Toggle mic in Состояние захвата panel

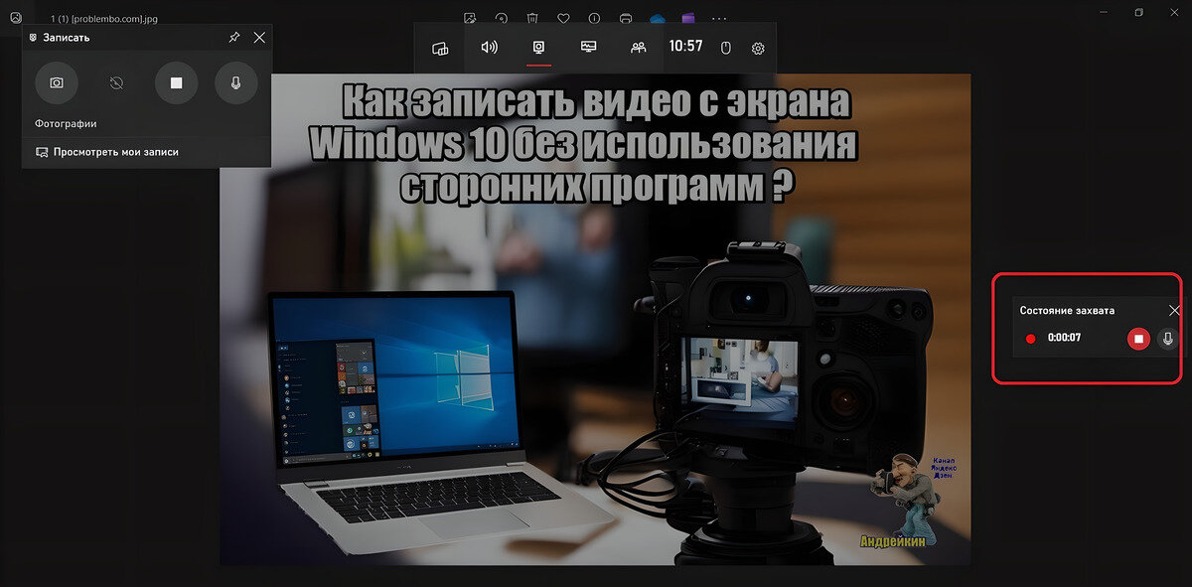coord(1168,339)
